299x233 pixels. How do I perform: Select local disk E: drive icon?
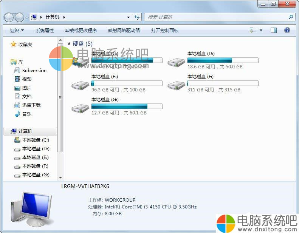(80, 85)
